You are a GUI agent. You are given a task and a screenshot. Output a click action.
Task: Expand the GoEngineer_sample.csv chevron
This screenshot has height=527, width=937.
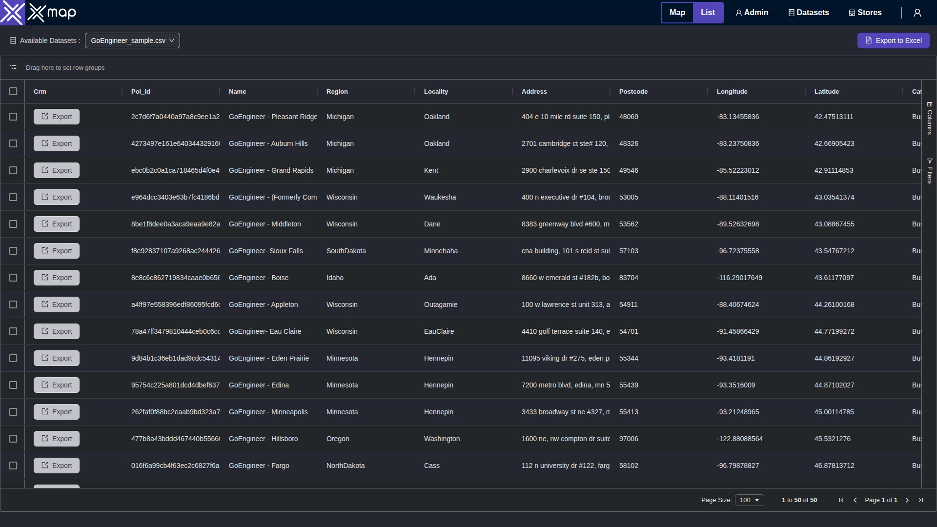[172, 41]
